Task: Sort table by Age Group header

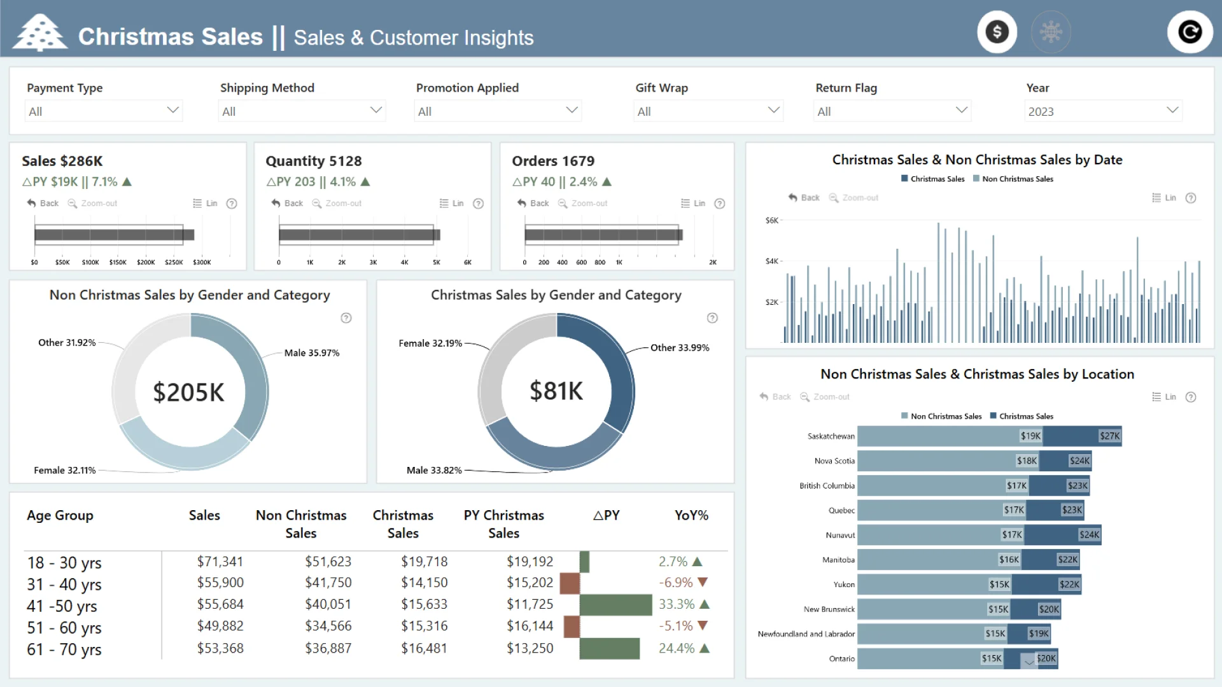Action: 60,515
